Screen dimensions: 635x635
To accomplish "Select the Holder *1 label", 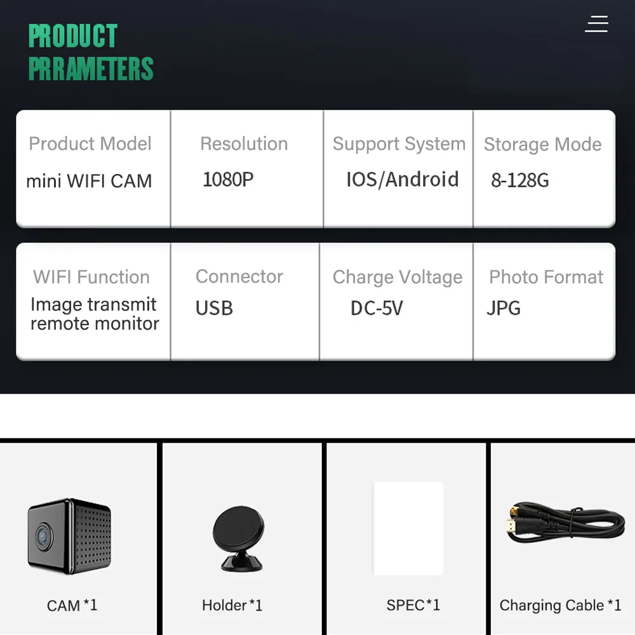I will click(232, 605).
